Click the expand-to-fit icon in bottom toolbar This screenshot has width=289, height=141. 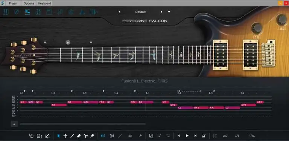pos(151,136)
